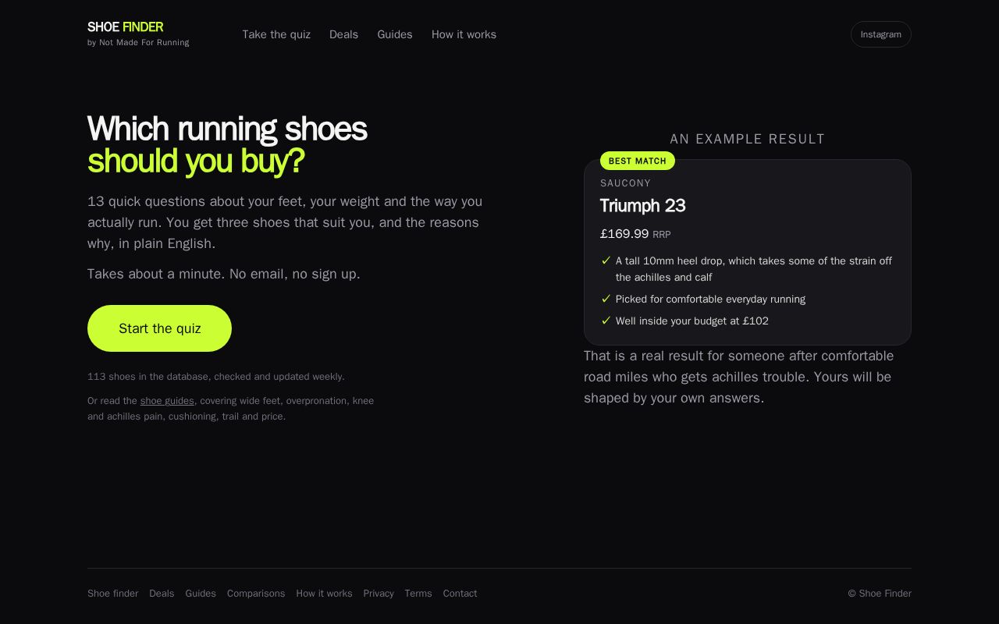View the Terms page from the footer
The height and width of the screenshot is (624, 999).
point(418,594)
